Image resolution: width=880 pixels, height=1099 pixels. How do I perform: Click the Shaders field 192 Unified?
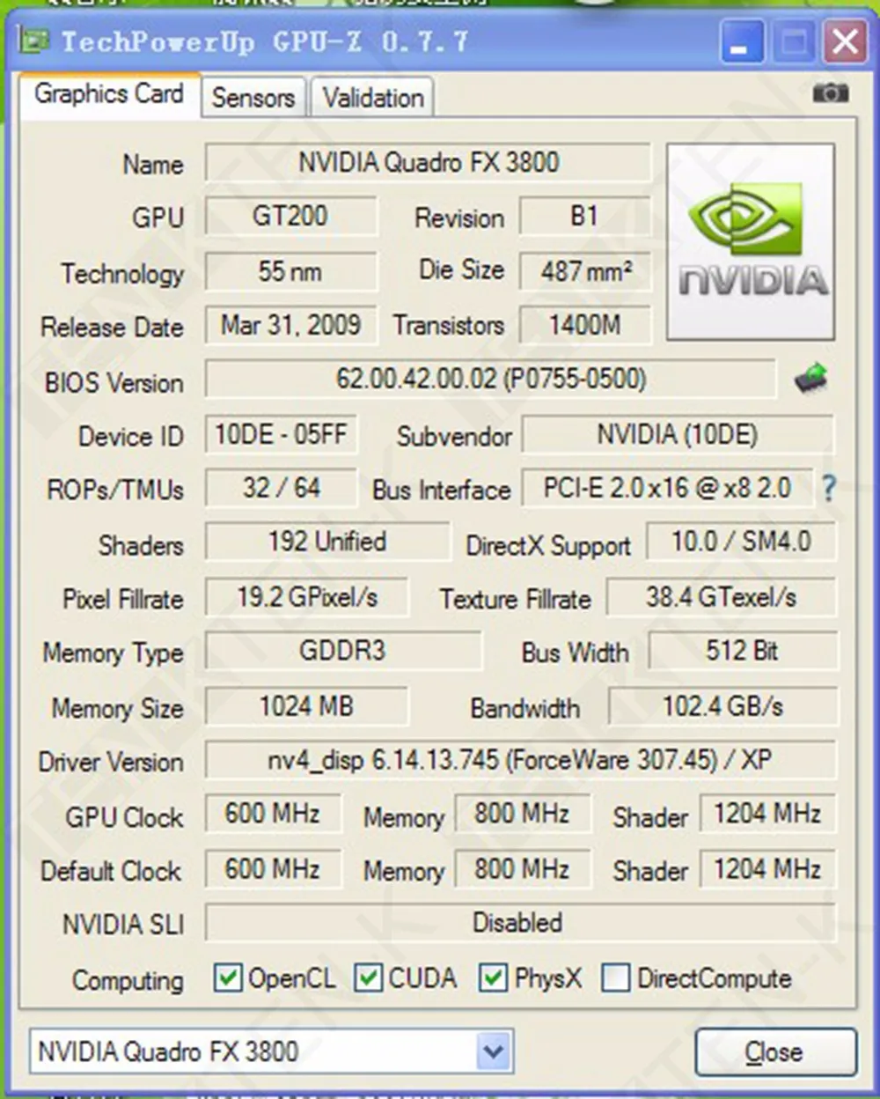327,542
